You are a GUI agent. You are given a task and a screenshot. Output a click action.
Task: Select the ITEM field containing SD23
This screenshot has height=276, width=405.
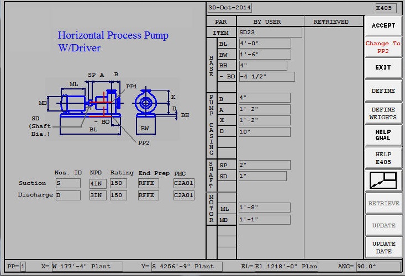click(270, 33)
